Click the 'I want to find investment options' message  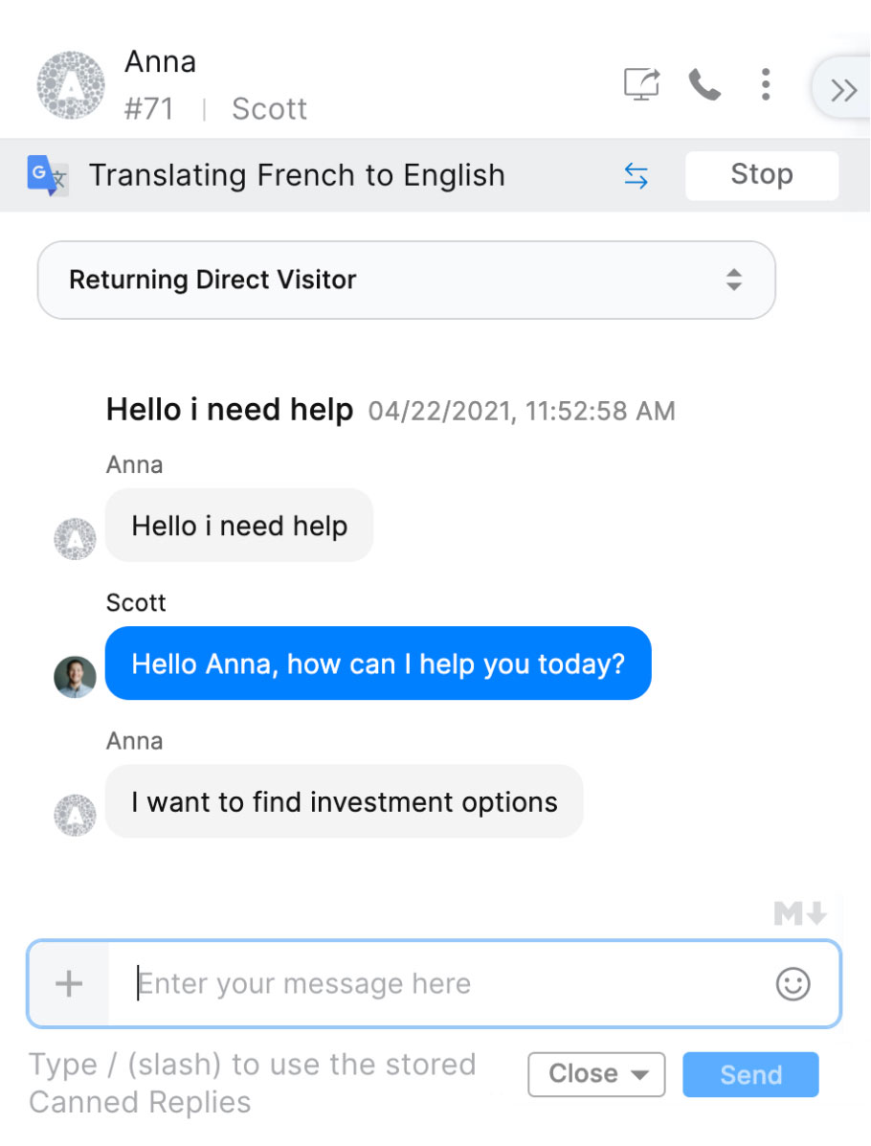tap(345, 801)
